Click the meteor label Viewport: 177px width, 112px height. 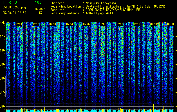click(40, 9)
